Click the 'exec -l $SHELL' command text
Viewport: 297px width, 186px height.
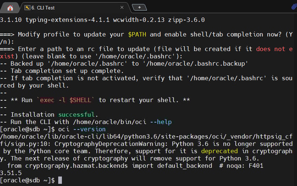65,100
